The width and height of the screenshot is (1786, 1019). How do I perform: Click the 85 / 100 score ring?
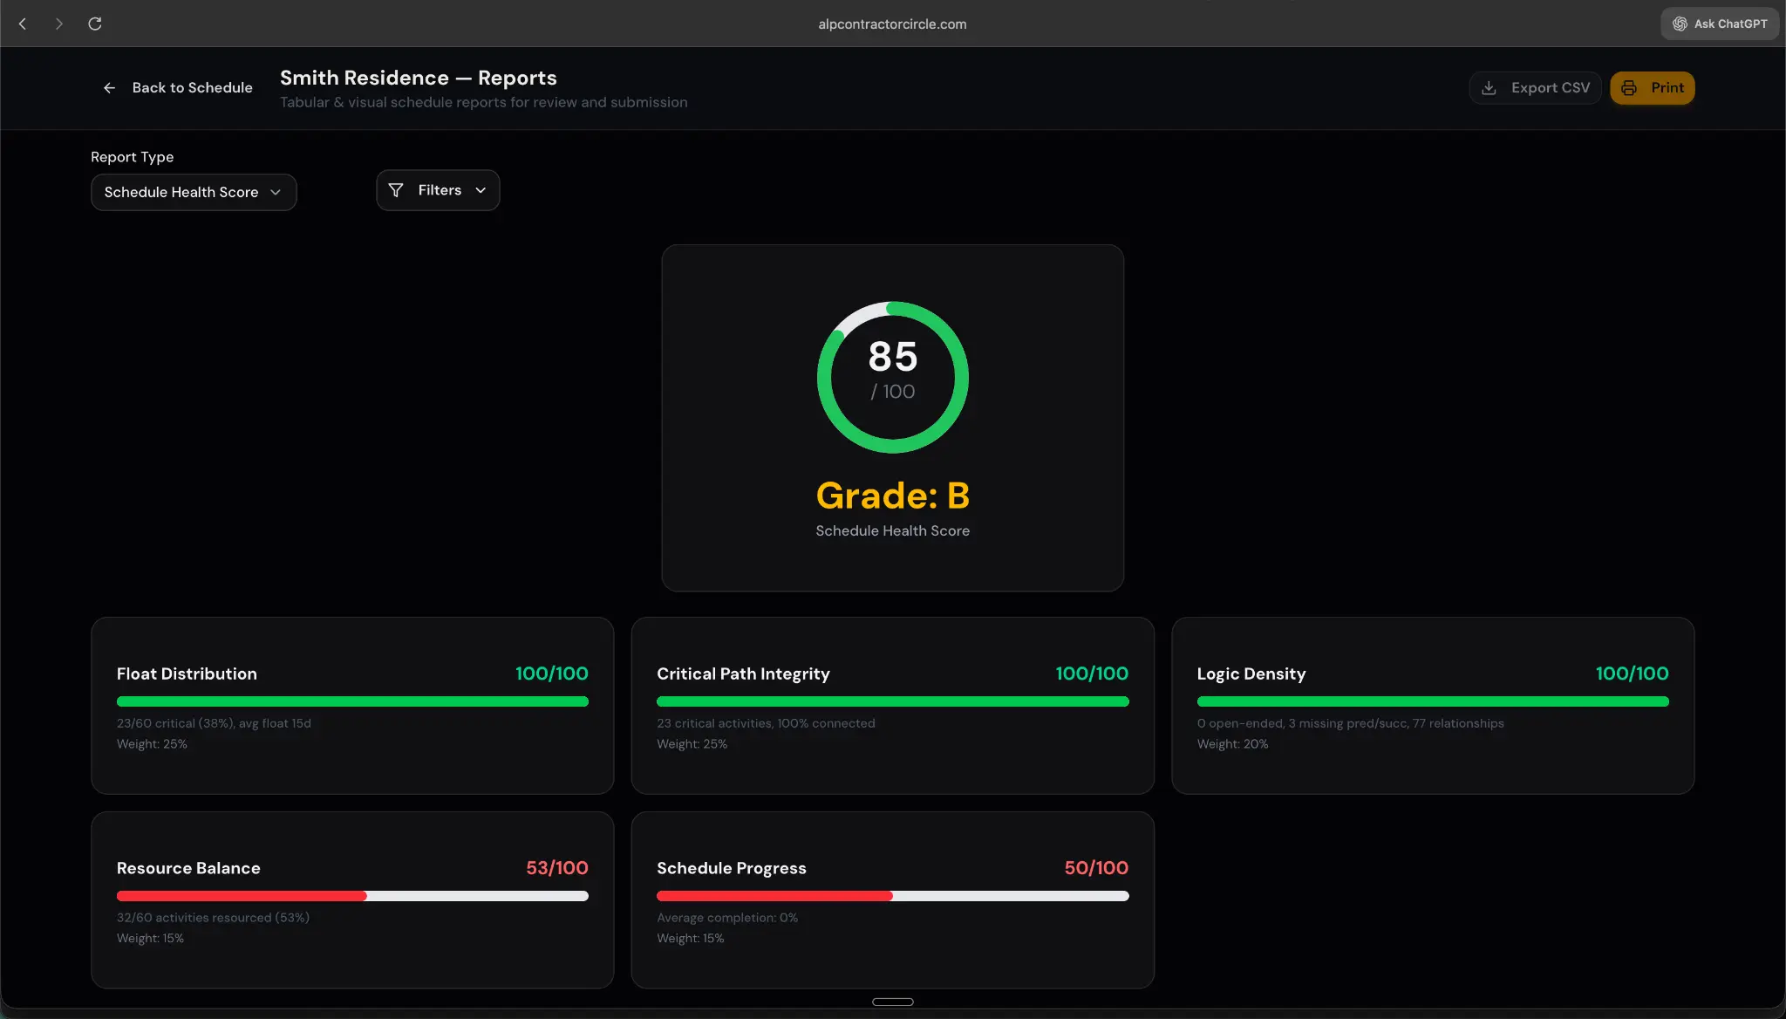click(x=893, y=377)
